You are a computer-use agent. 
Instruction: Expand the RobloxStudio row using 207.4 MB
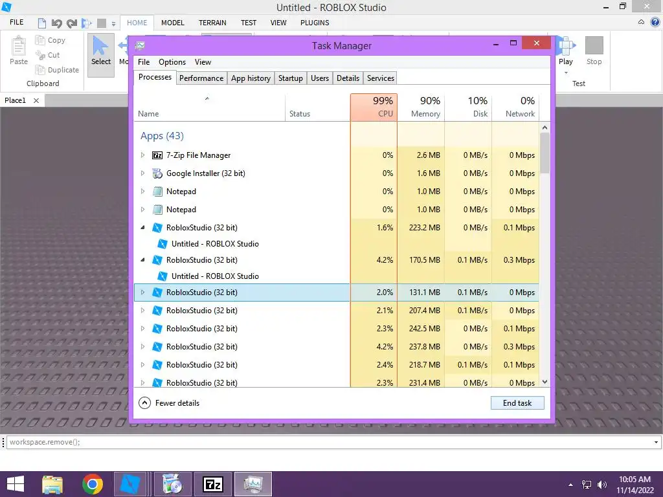click(x=142, y=311)
